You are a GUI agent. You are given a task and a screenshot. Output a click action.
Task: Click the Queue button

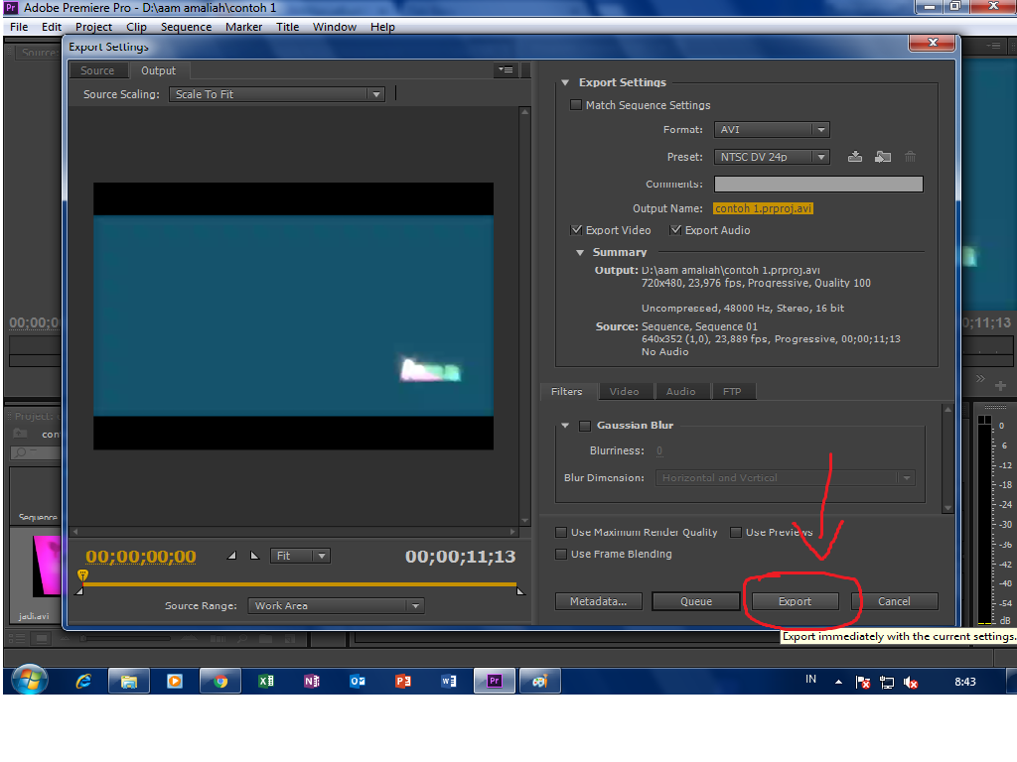click(696, 601)
